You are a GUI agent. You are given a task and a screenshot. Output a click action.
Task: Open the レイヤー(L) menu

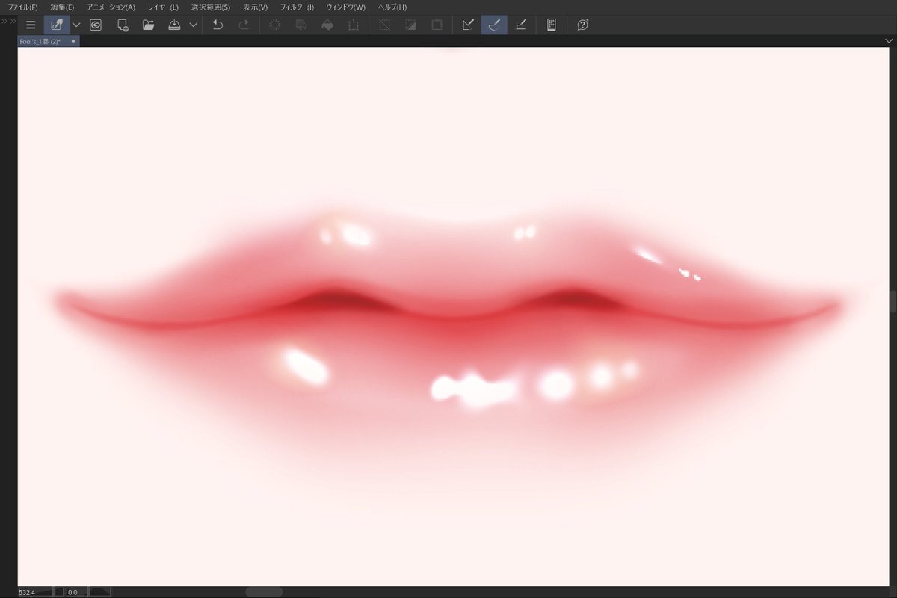[163, 7]
